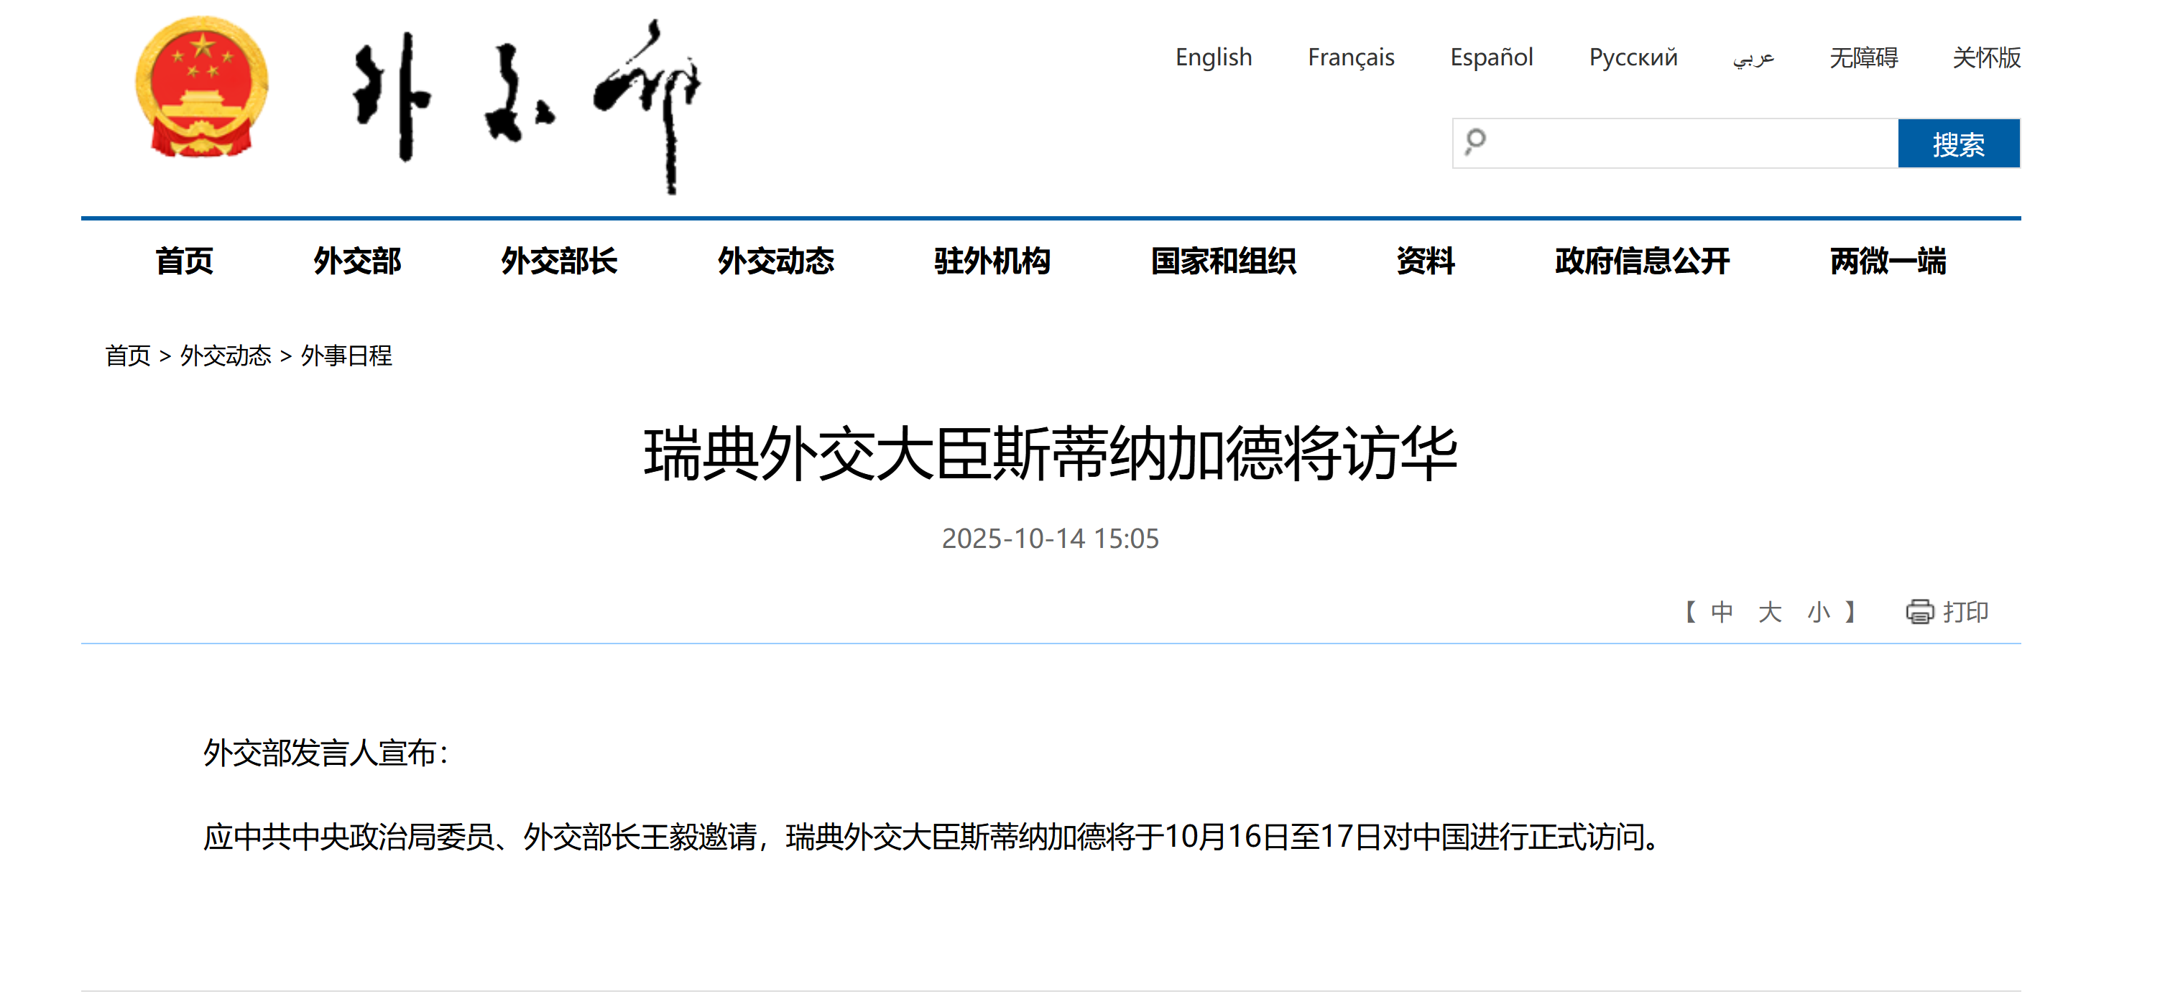2160x994 pixels.
Task: Enable 无障碍 accessibility mode
Action: pyautogui.click(x=1863, y=57)
